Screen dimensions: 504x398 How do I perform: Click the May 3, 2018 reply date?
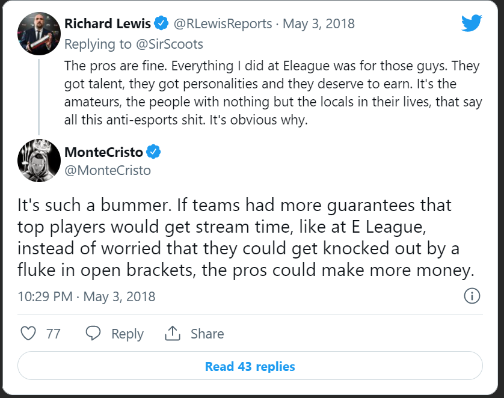point(319,24)
